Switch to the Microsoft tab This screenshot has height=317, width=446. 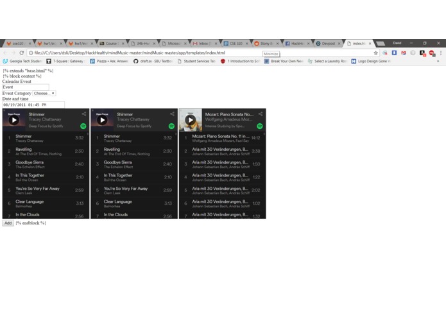(173, 44)
